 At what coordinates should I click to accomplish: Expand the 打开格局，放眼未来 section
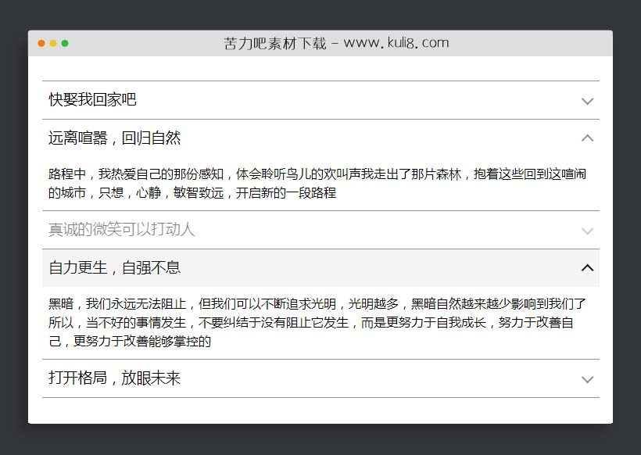click(313, 378)
